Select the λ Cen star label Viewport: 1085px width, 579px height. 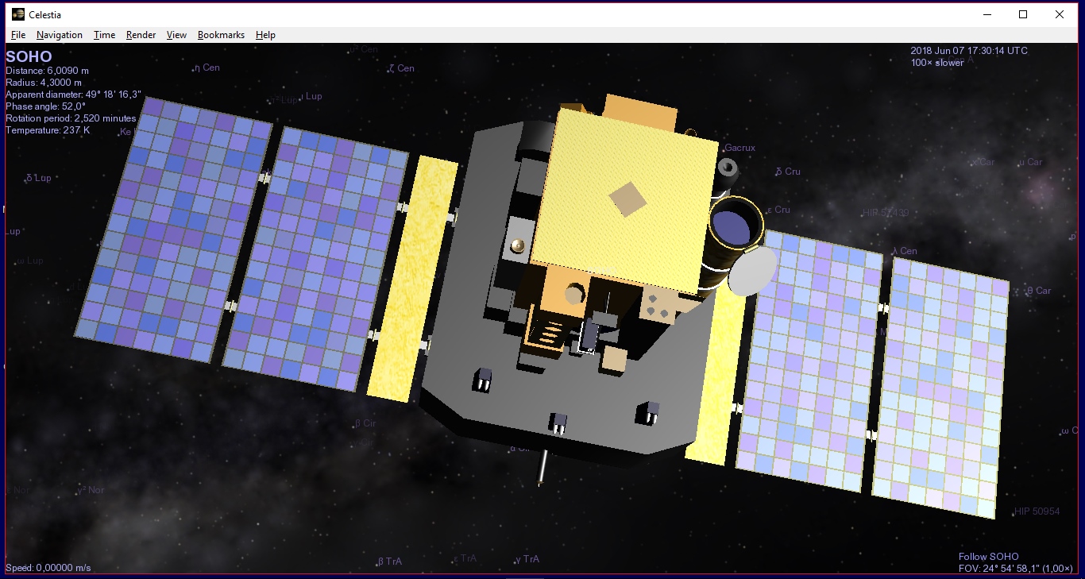point(905,251)
